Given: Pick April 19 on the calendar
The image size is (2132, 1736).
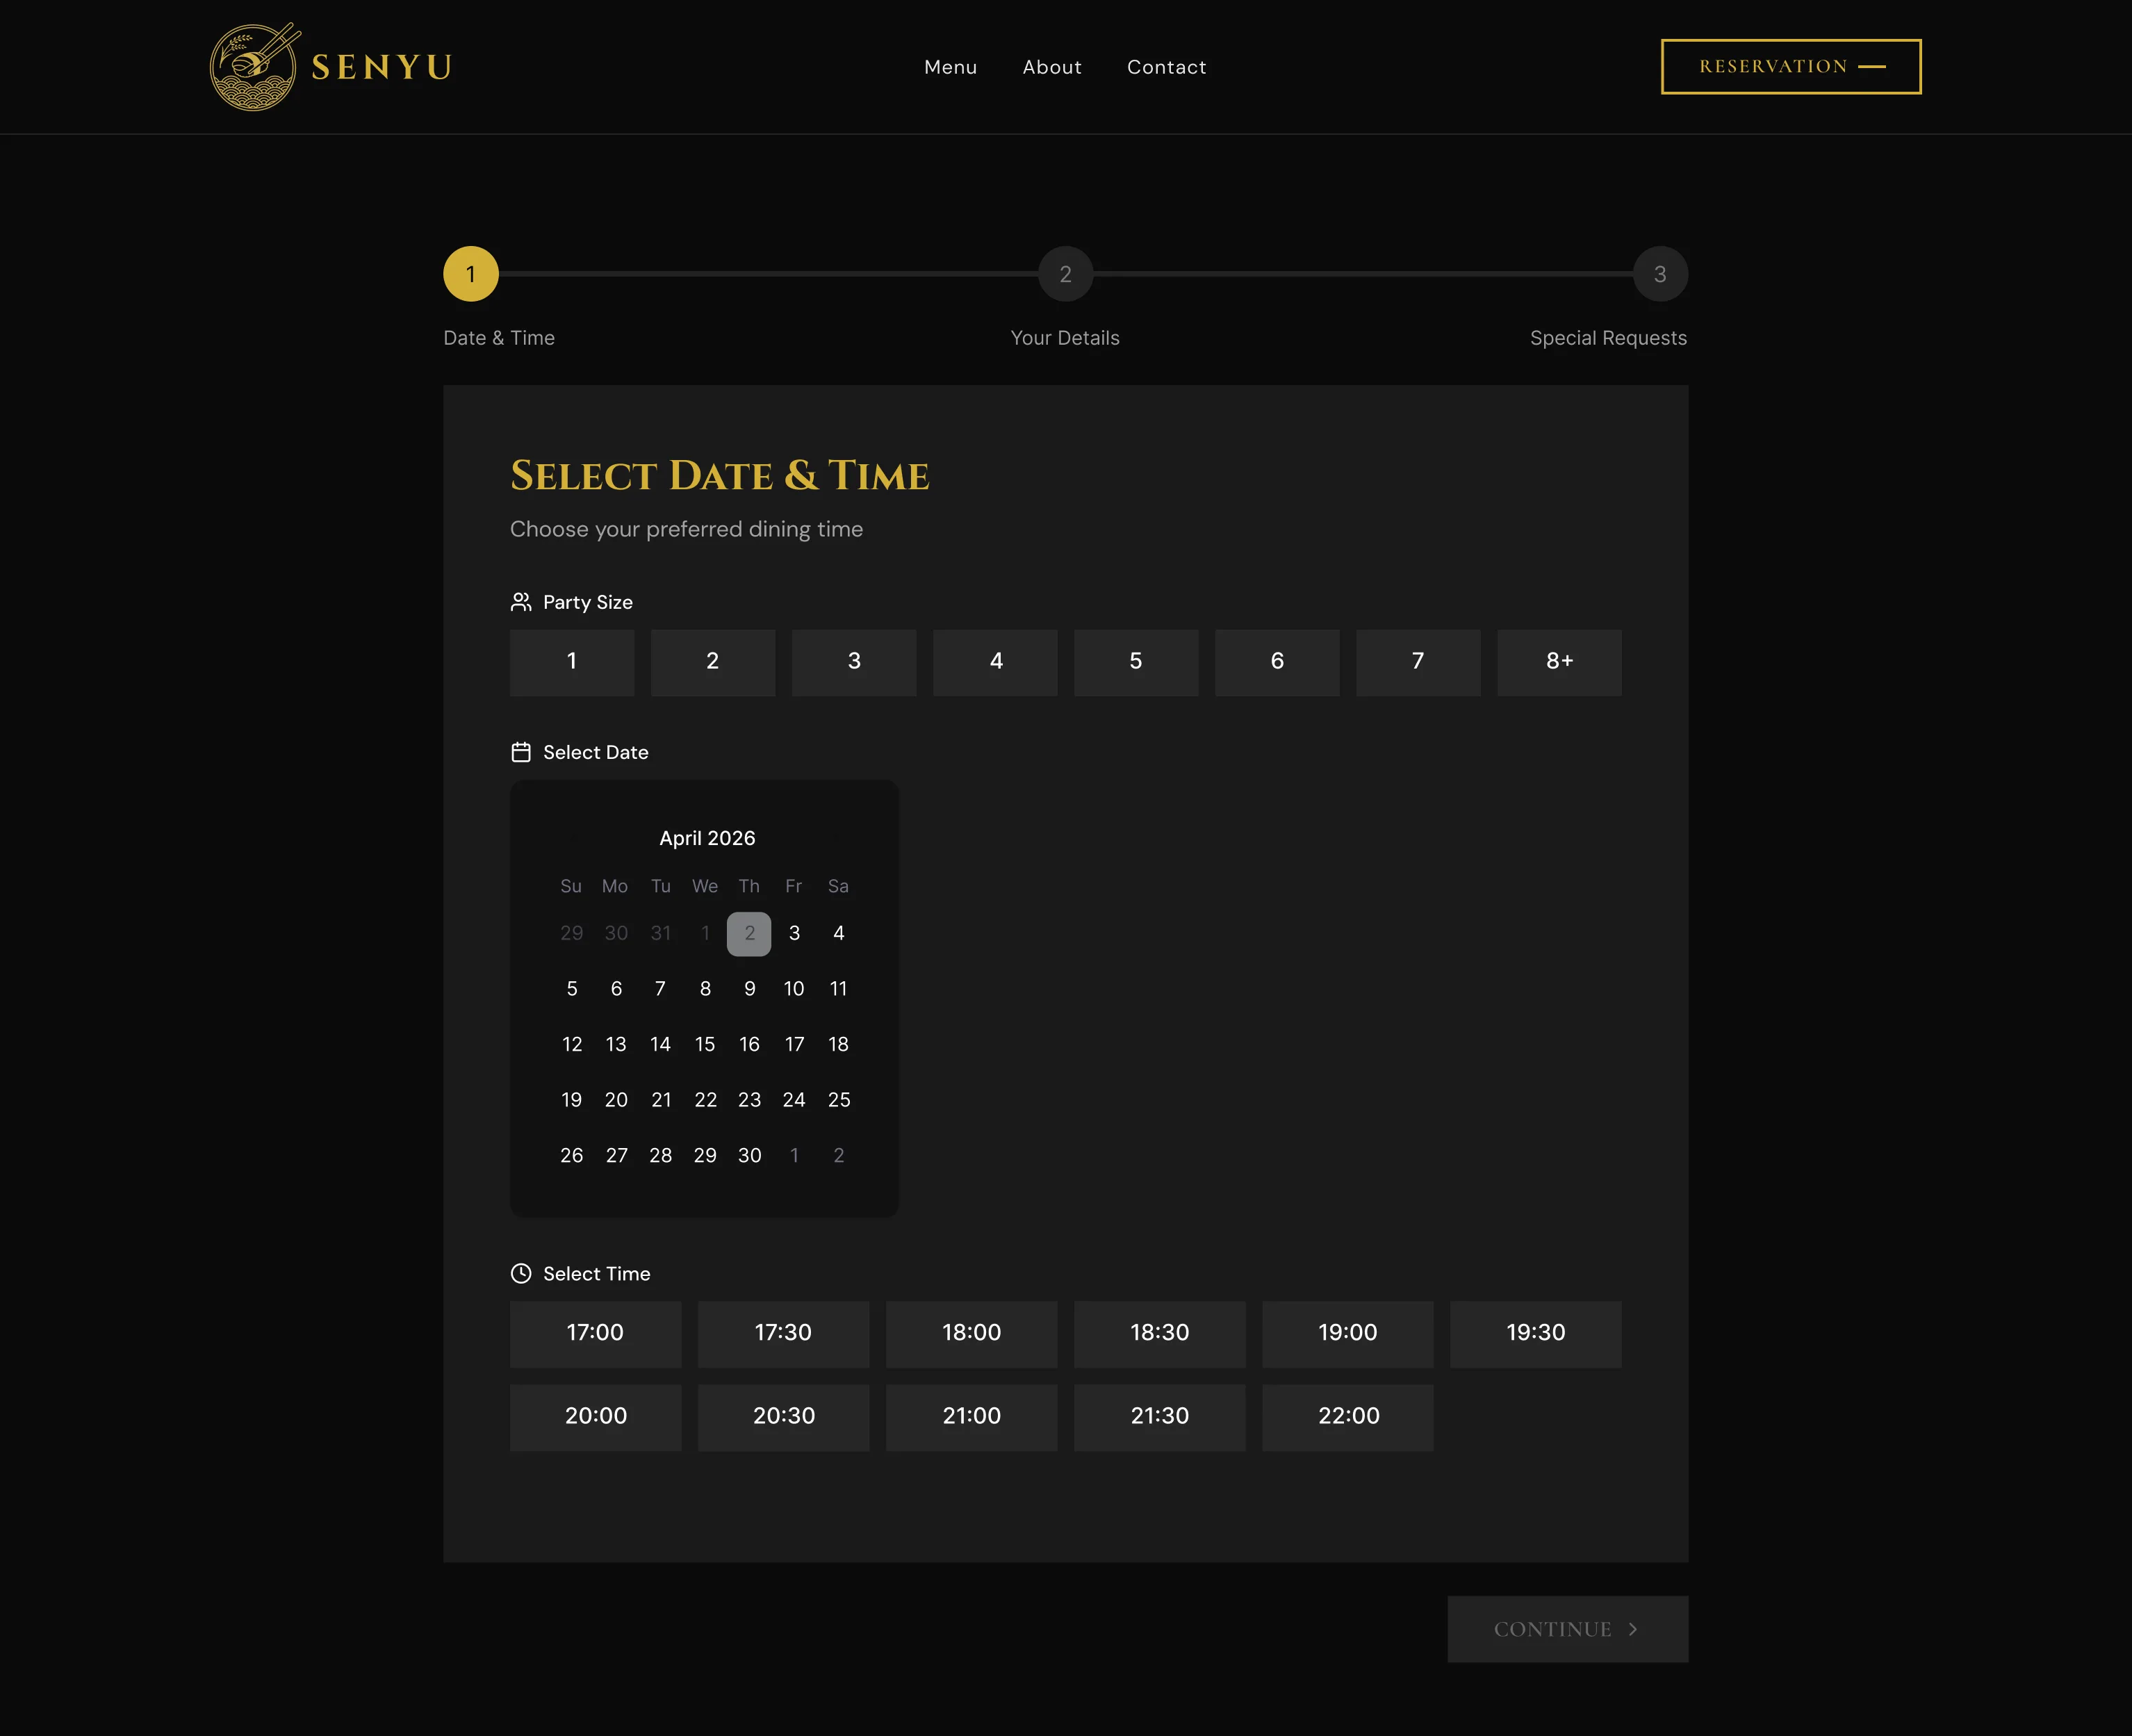Looking at the screenshot, I should (x=572, y=1100).
